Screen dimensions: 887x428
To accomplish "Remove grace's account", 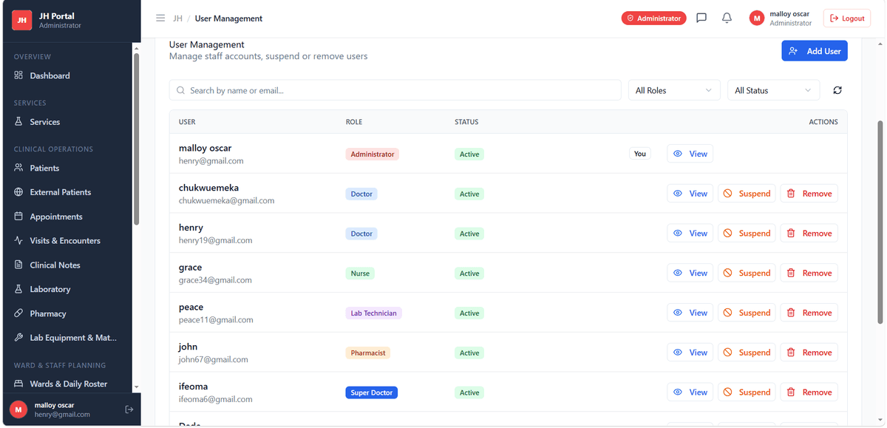I will [809, 273].
